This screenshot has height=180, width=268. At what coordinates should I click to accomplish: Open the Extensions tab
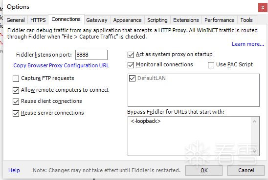coord(186,20)
